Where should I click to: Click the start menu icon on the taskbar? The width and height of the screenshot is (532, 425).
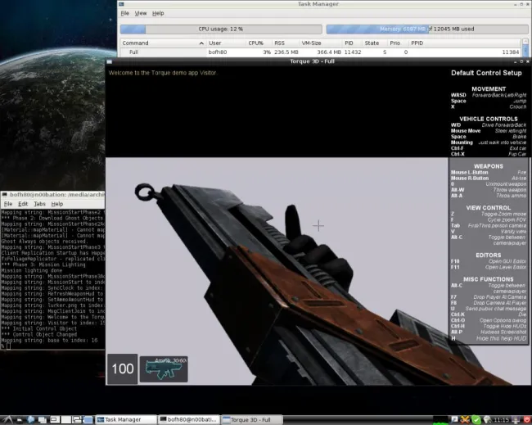(7, 419)
